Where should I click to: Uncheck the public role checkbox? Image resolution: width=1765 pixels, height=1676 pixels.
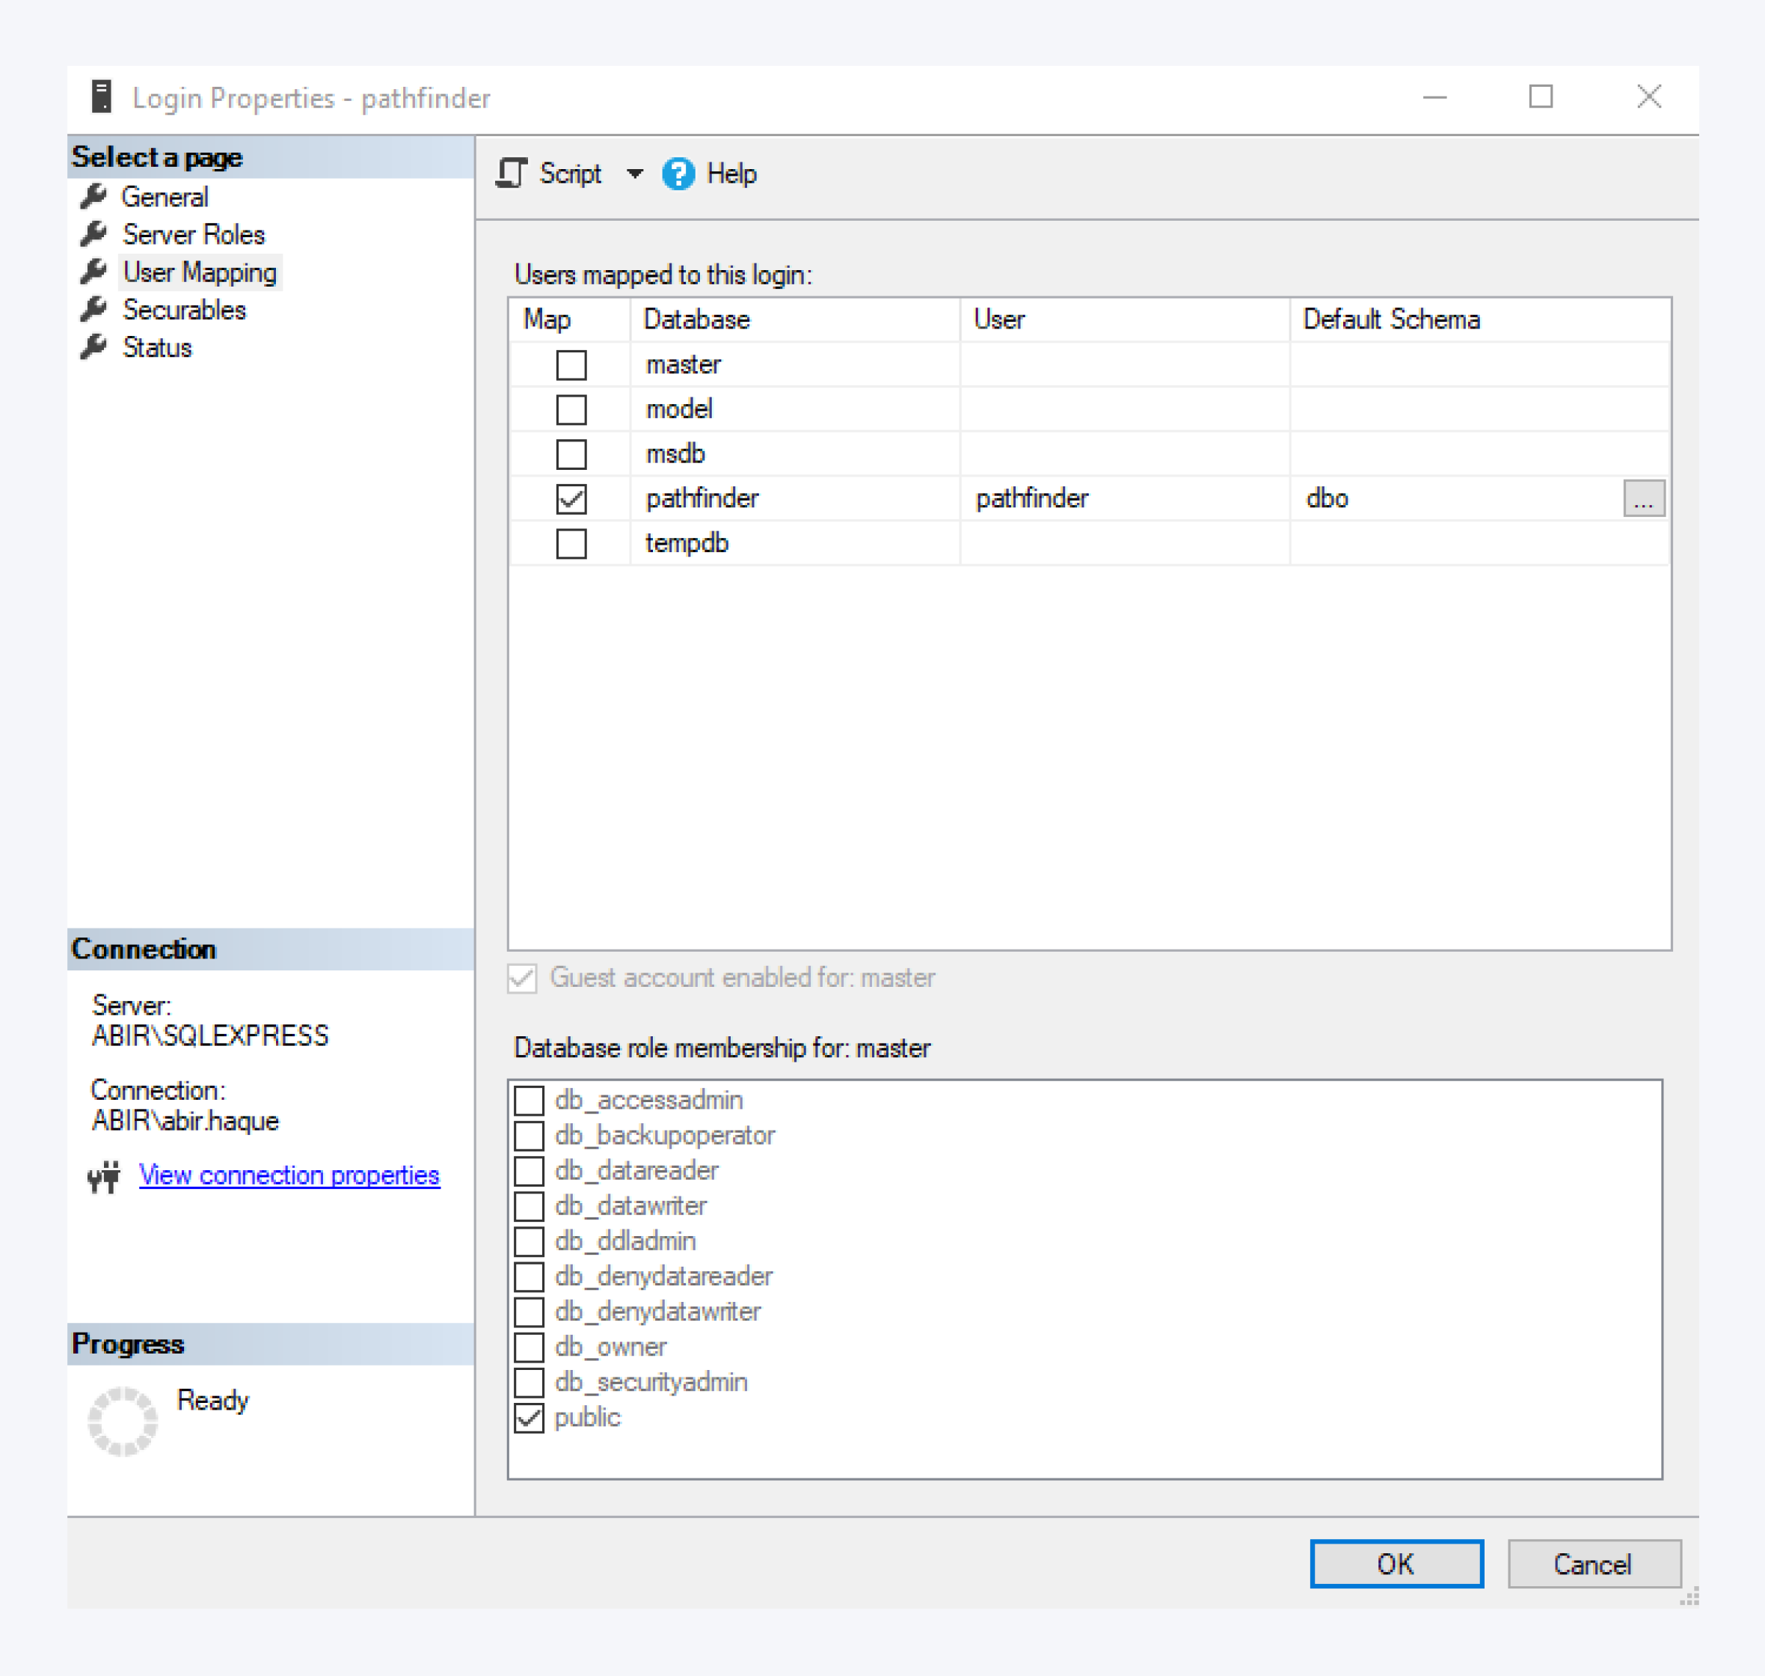529,1417
